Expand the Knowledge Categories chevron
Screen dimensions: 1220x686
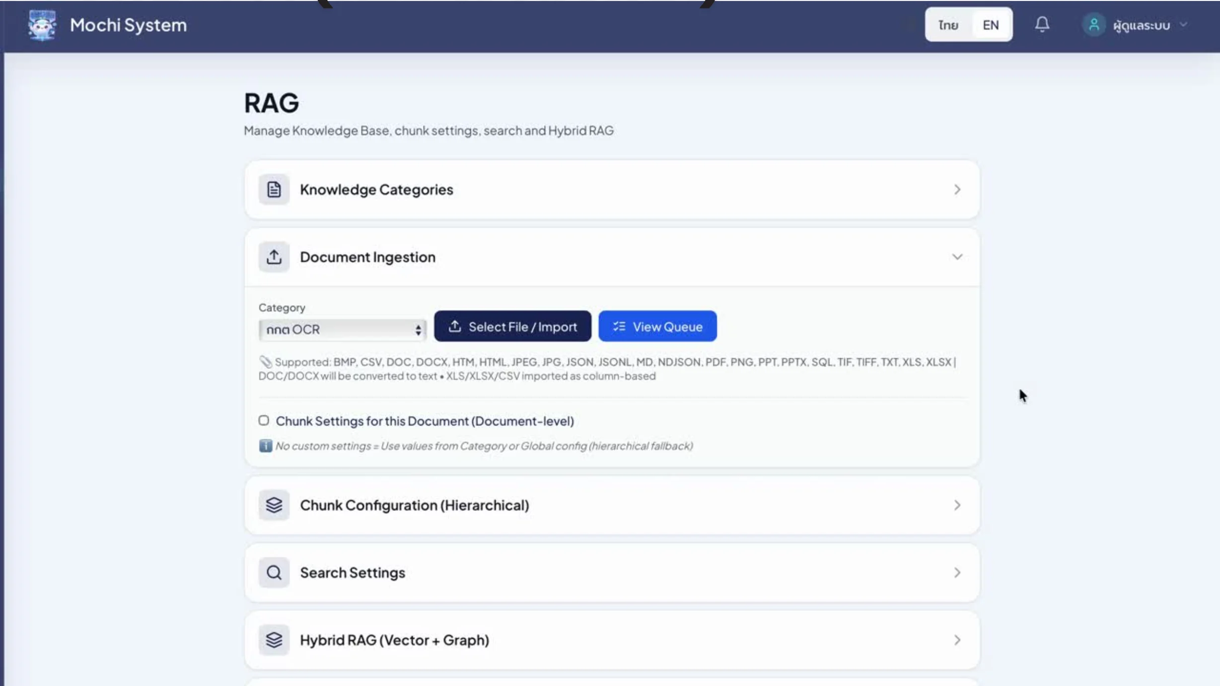point(957,189)
